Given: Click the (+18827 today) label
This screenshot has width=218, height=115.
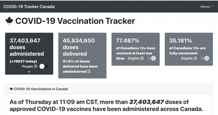Looking at the screenshot, I should click(23, 61).
